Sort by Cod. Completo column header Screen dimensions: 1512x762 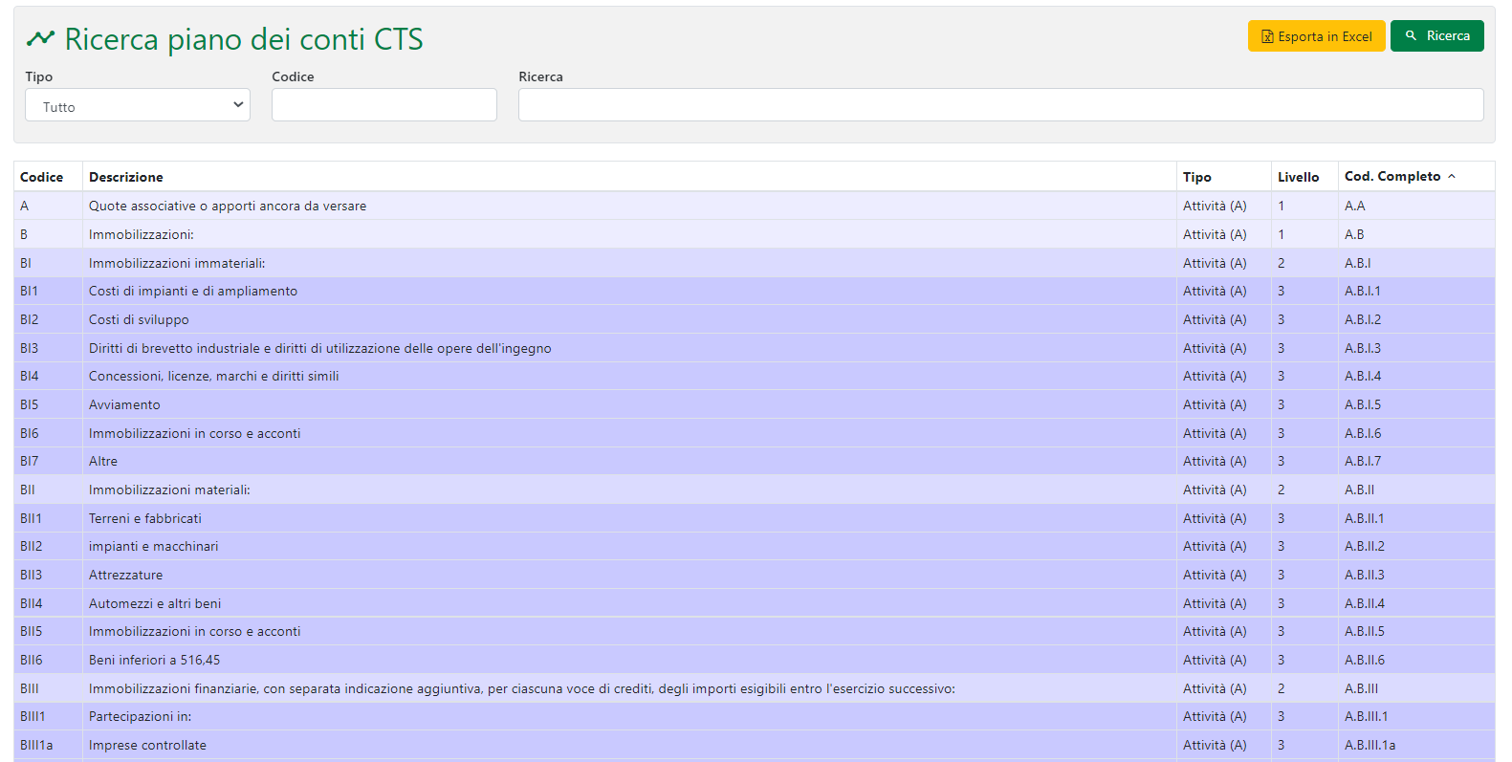pos(1391,176)
